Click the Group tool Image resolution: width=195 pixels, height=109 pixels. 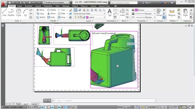[159, 12]
